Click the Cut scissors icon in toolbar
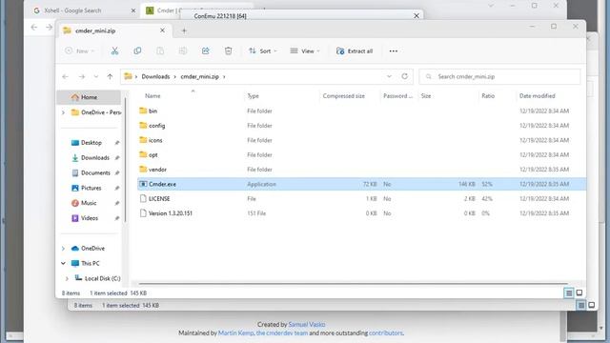 [114, 50]
